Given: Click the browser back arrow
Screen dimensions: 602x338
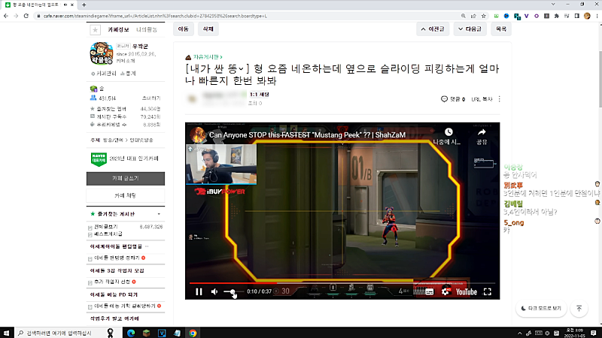Looking at the screenshot, I should tap(6, 16).
